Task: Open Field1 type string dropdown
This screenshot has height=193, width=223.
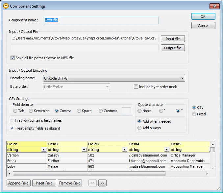Action: (43, 150)
